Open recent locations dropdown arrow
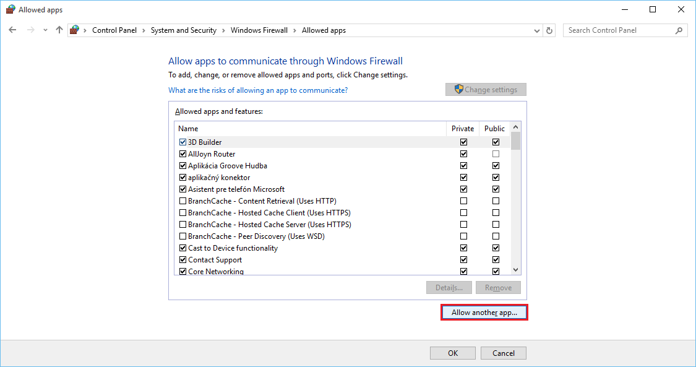 (x=45, y=30)
